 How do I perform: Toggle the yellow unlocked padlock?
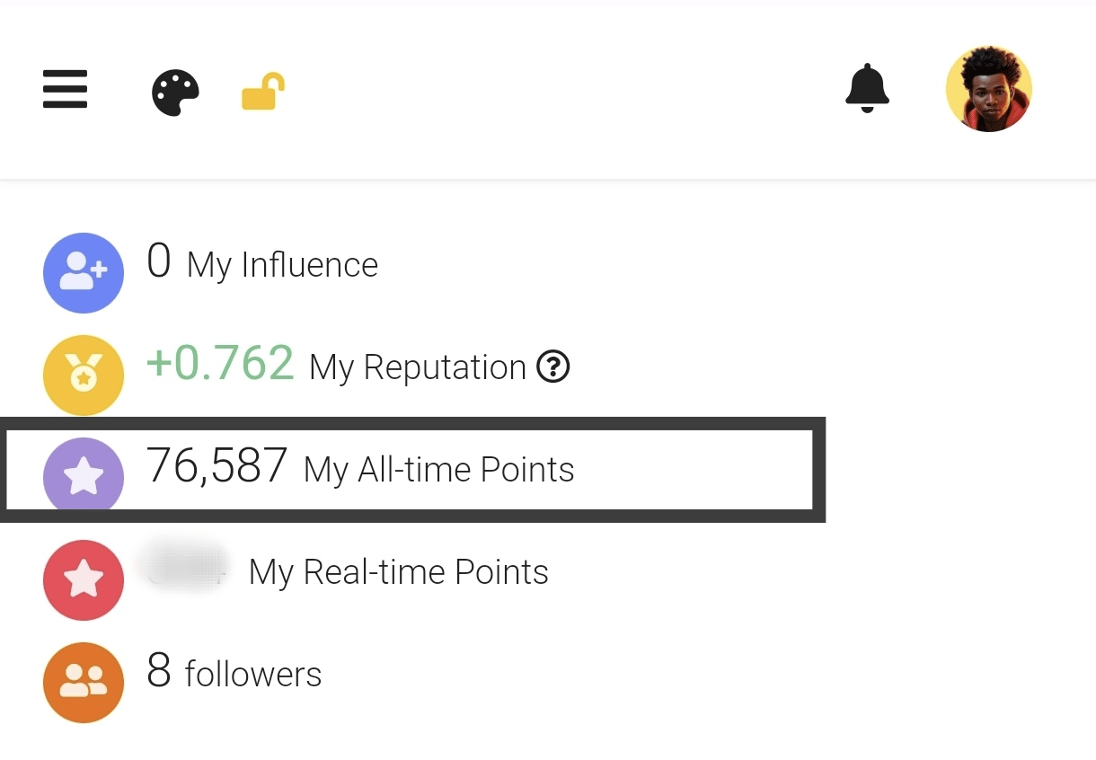262,93
